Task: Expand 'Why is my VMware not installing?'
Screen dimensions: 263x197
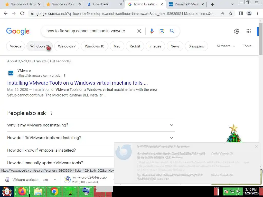Action: pos(91,125)
